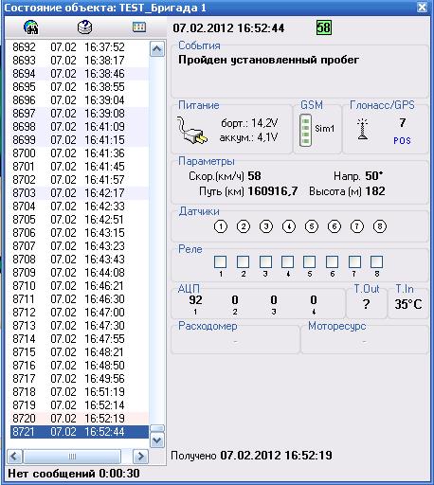Select message 8720 at 16:52:19
This screenshot has height=485, width=434.
click(80, 419)
